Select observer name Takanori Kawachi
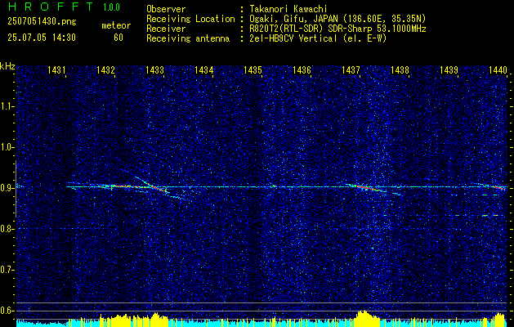This screenshot has width=514, height=327. [288, 9]
